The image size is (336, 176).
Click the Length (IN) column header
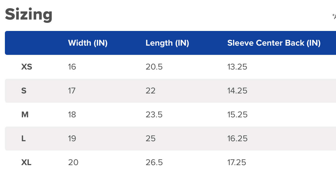coord(167,43)
